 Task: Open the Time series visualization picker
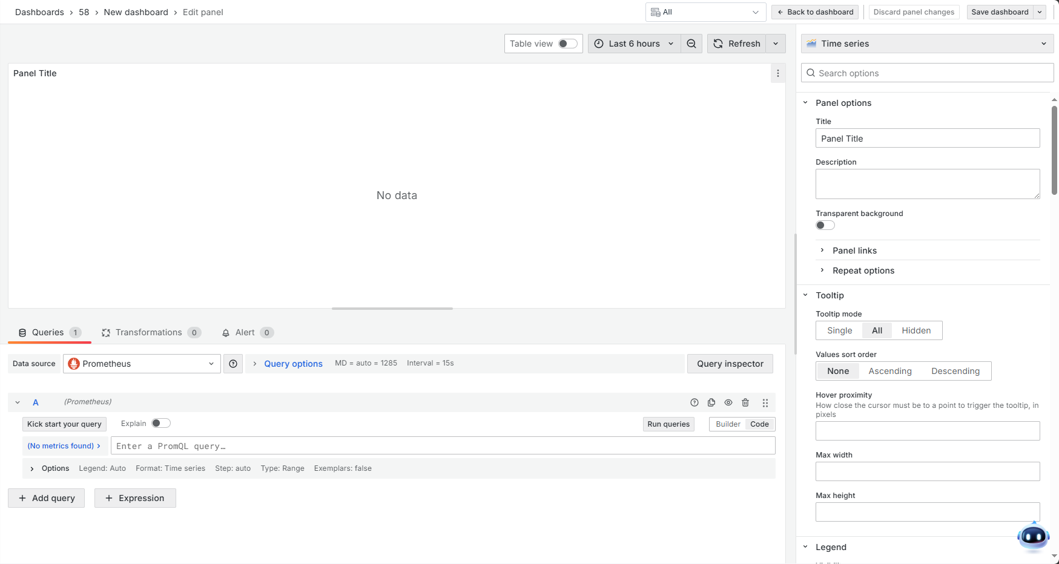(926, 44)
